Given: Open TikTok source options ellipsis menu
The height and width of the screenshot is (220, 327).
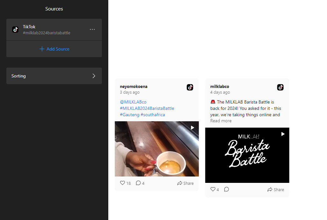Looking at the screenshot, I should (x=92, y=30).
